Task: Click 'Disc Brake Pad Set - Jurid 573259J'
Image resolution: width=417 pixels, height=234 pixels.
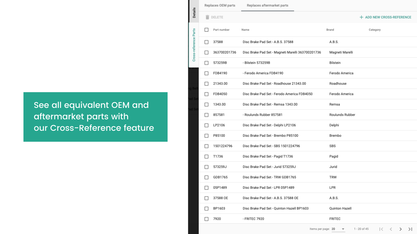Action: click(269, 167)
